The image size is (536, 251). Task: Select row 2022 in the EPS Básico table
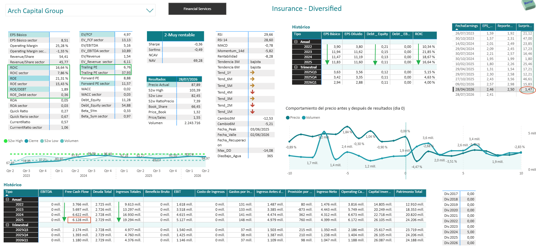pos(364,47)
